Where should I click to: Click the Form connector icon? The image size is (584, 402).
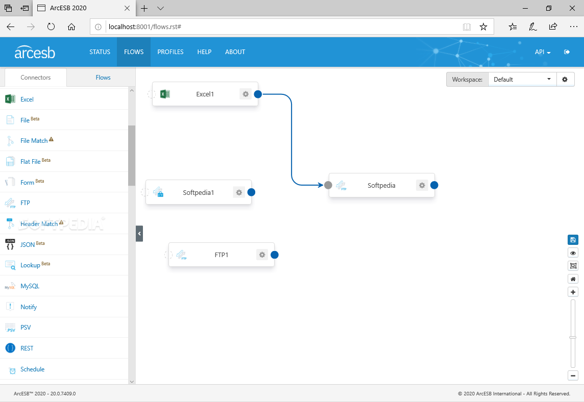point(10,182)
